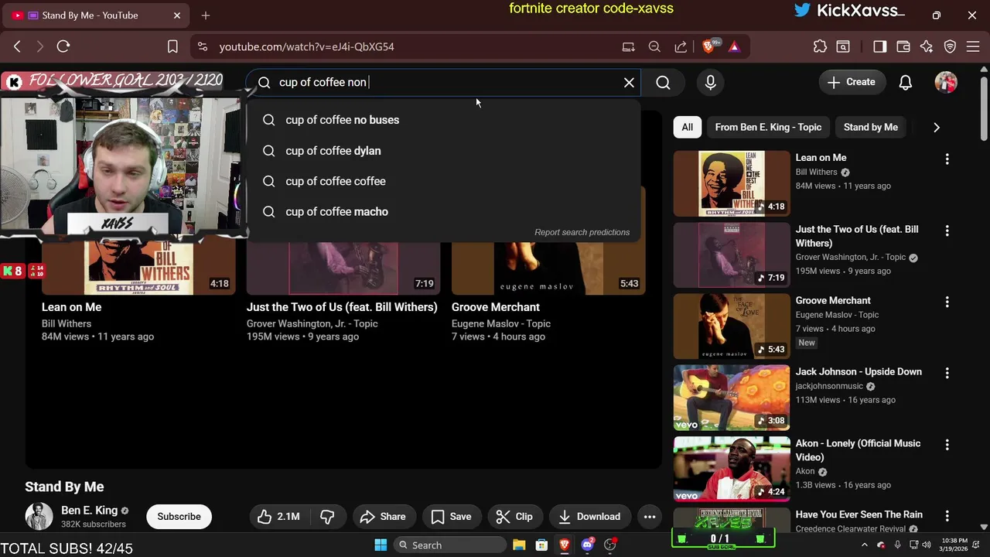Open a new browser tab

[x=206, y=15]
